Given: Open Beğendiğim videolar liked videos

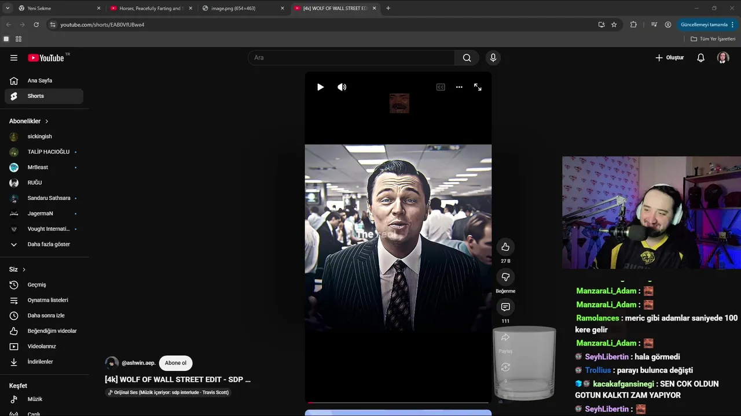Looking at the screenshot, I should coord(44,331).
